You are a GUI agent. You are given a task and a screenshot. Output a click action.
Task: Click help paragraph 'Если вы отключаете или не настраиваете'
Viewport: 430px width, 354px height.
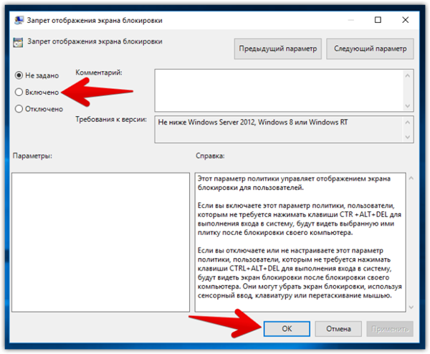(300, 273)
